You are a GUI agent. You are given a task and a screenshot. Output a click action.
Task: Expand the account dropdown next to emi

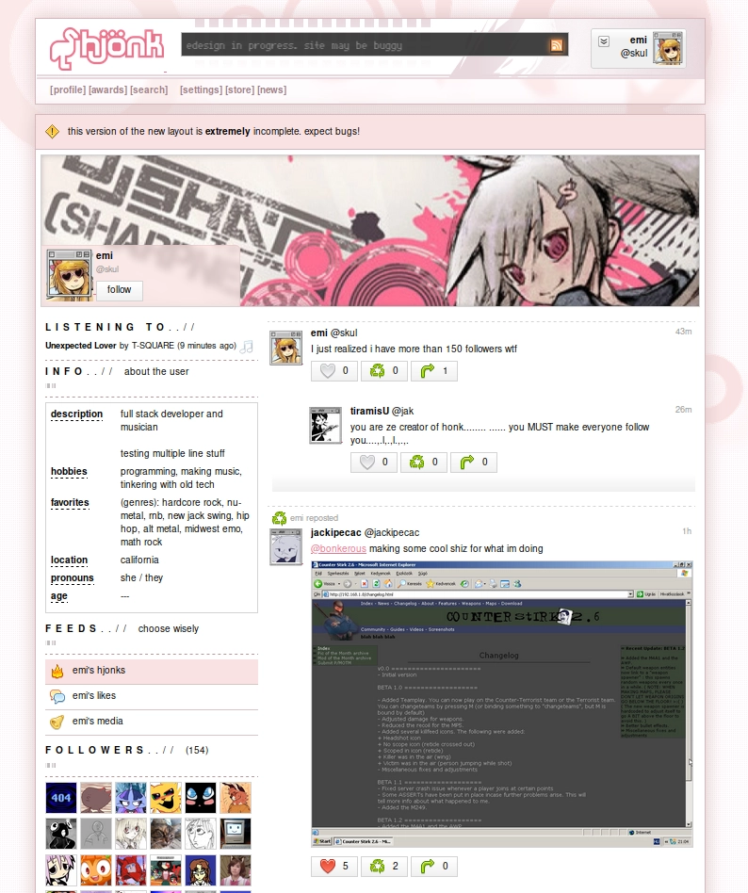pyautogui.click(x=604, y=41)
